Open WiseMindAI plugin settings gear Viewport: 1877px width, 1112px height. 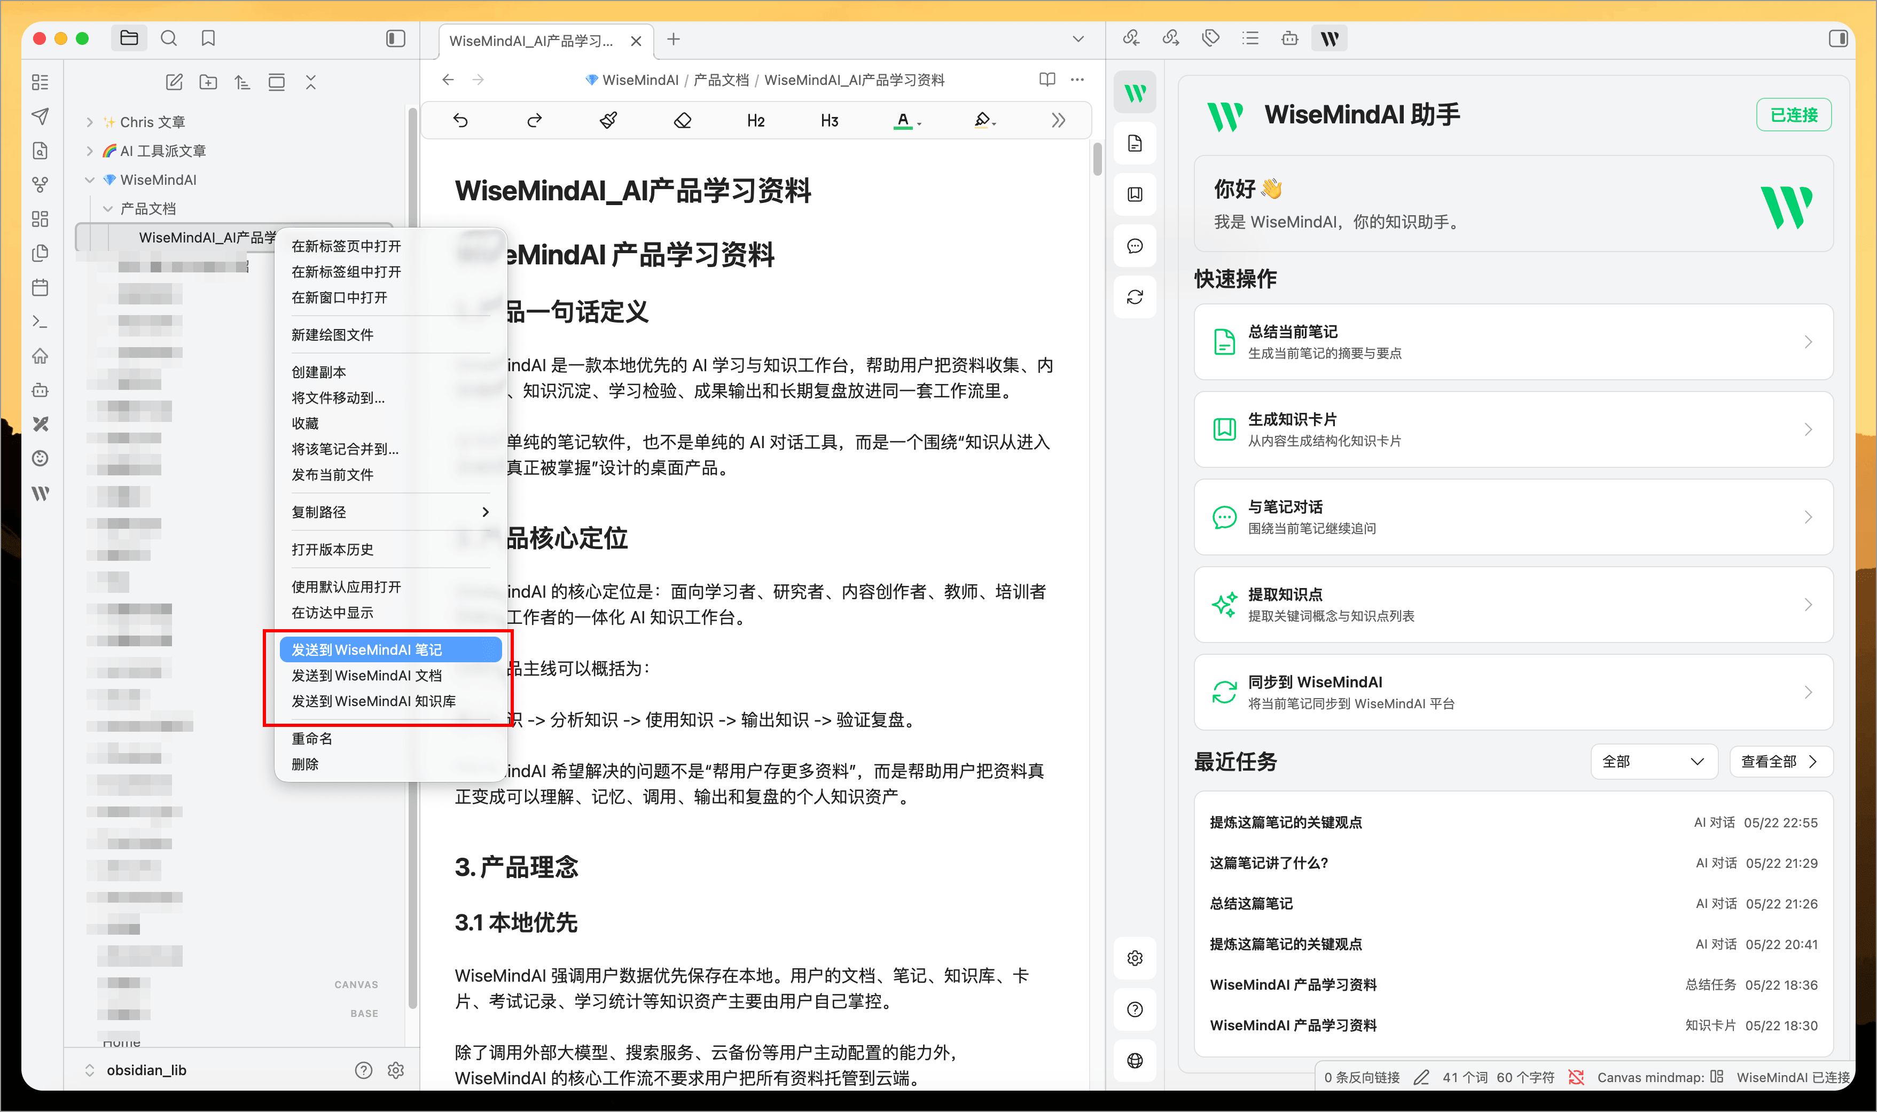[x=1135, y=958]
